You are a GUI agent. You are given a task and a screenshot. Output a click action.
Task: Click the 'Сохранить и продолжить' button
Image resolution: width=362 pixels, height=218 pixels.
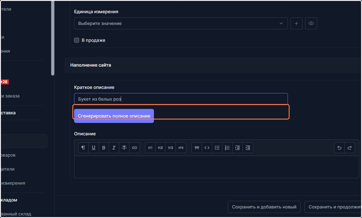point(333,207)
